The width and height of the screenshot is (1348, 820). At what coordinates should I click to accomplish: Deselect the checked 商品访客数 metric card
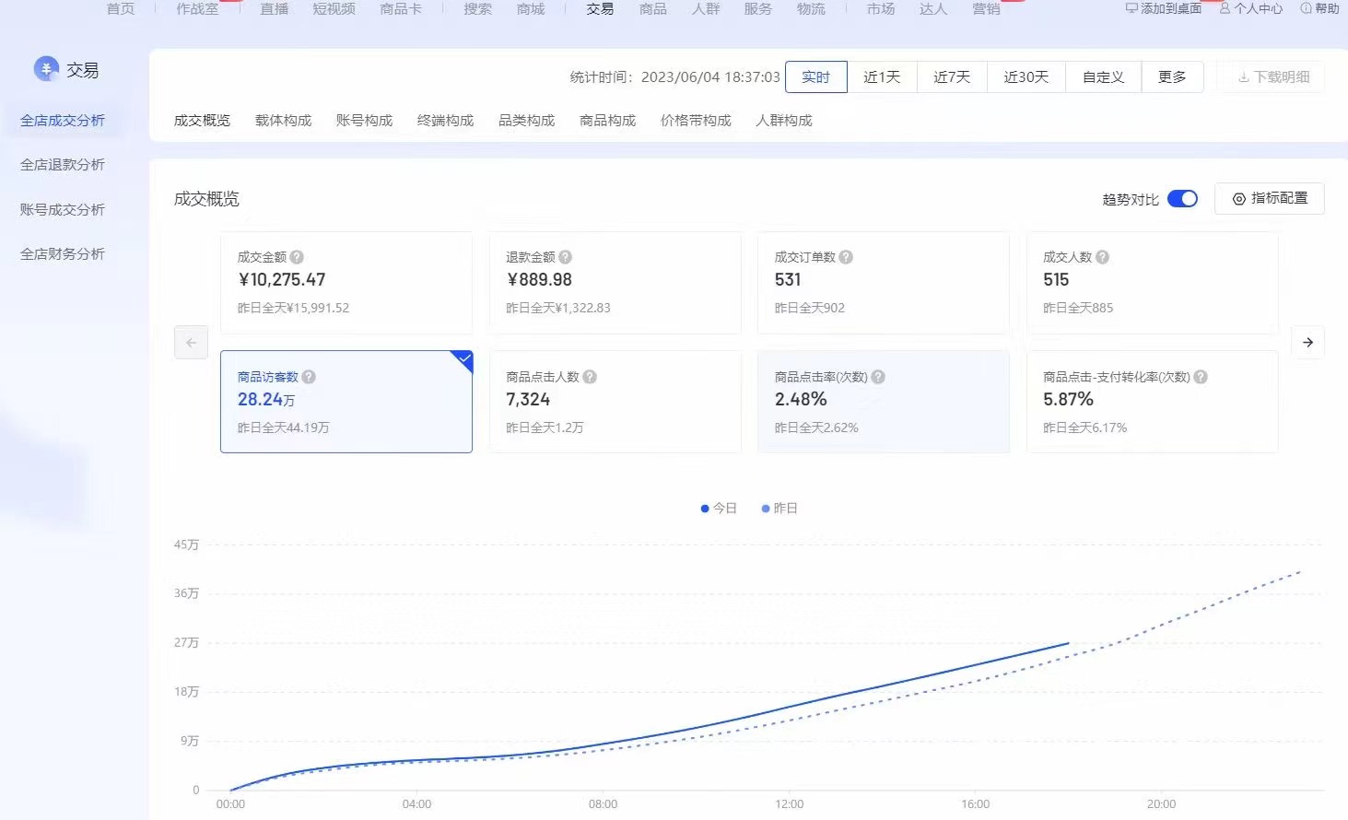click(x=346, y=402)
